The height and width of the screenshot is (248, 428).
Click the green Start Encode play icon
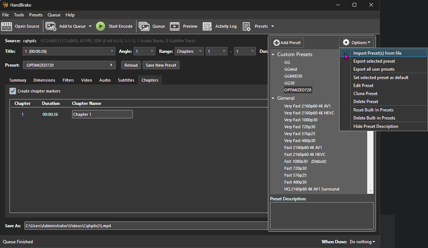(x=100, y=26)
